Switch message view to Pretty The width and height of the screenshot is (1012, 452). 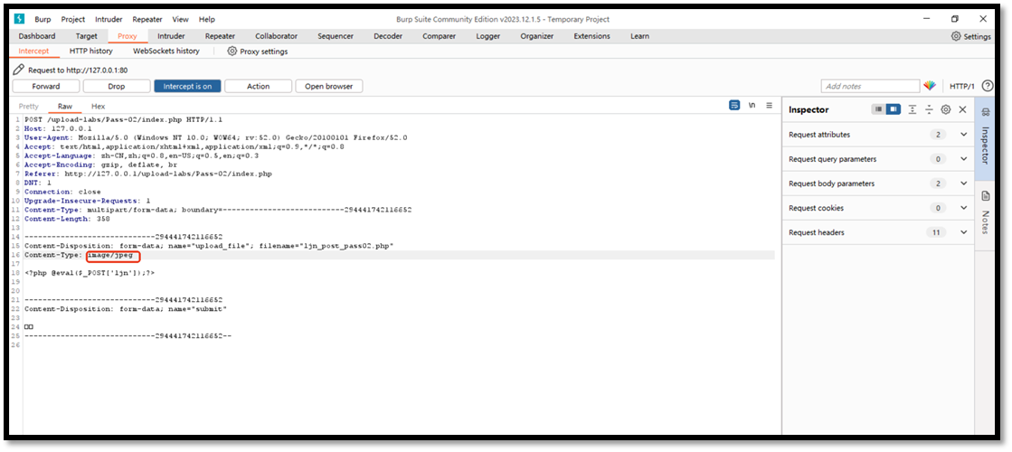[x=28, y=107]
